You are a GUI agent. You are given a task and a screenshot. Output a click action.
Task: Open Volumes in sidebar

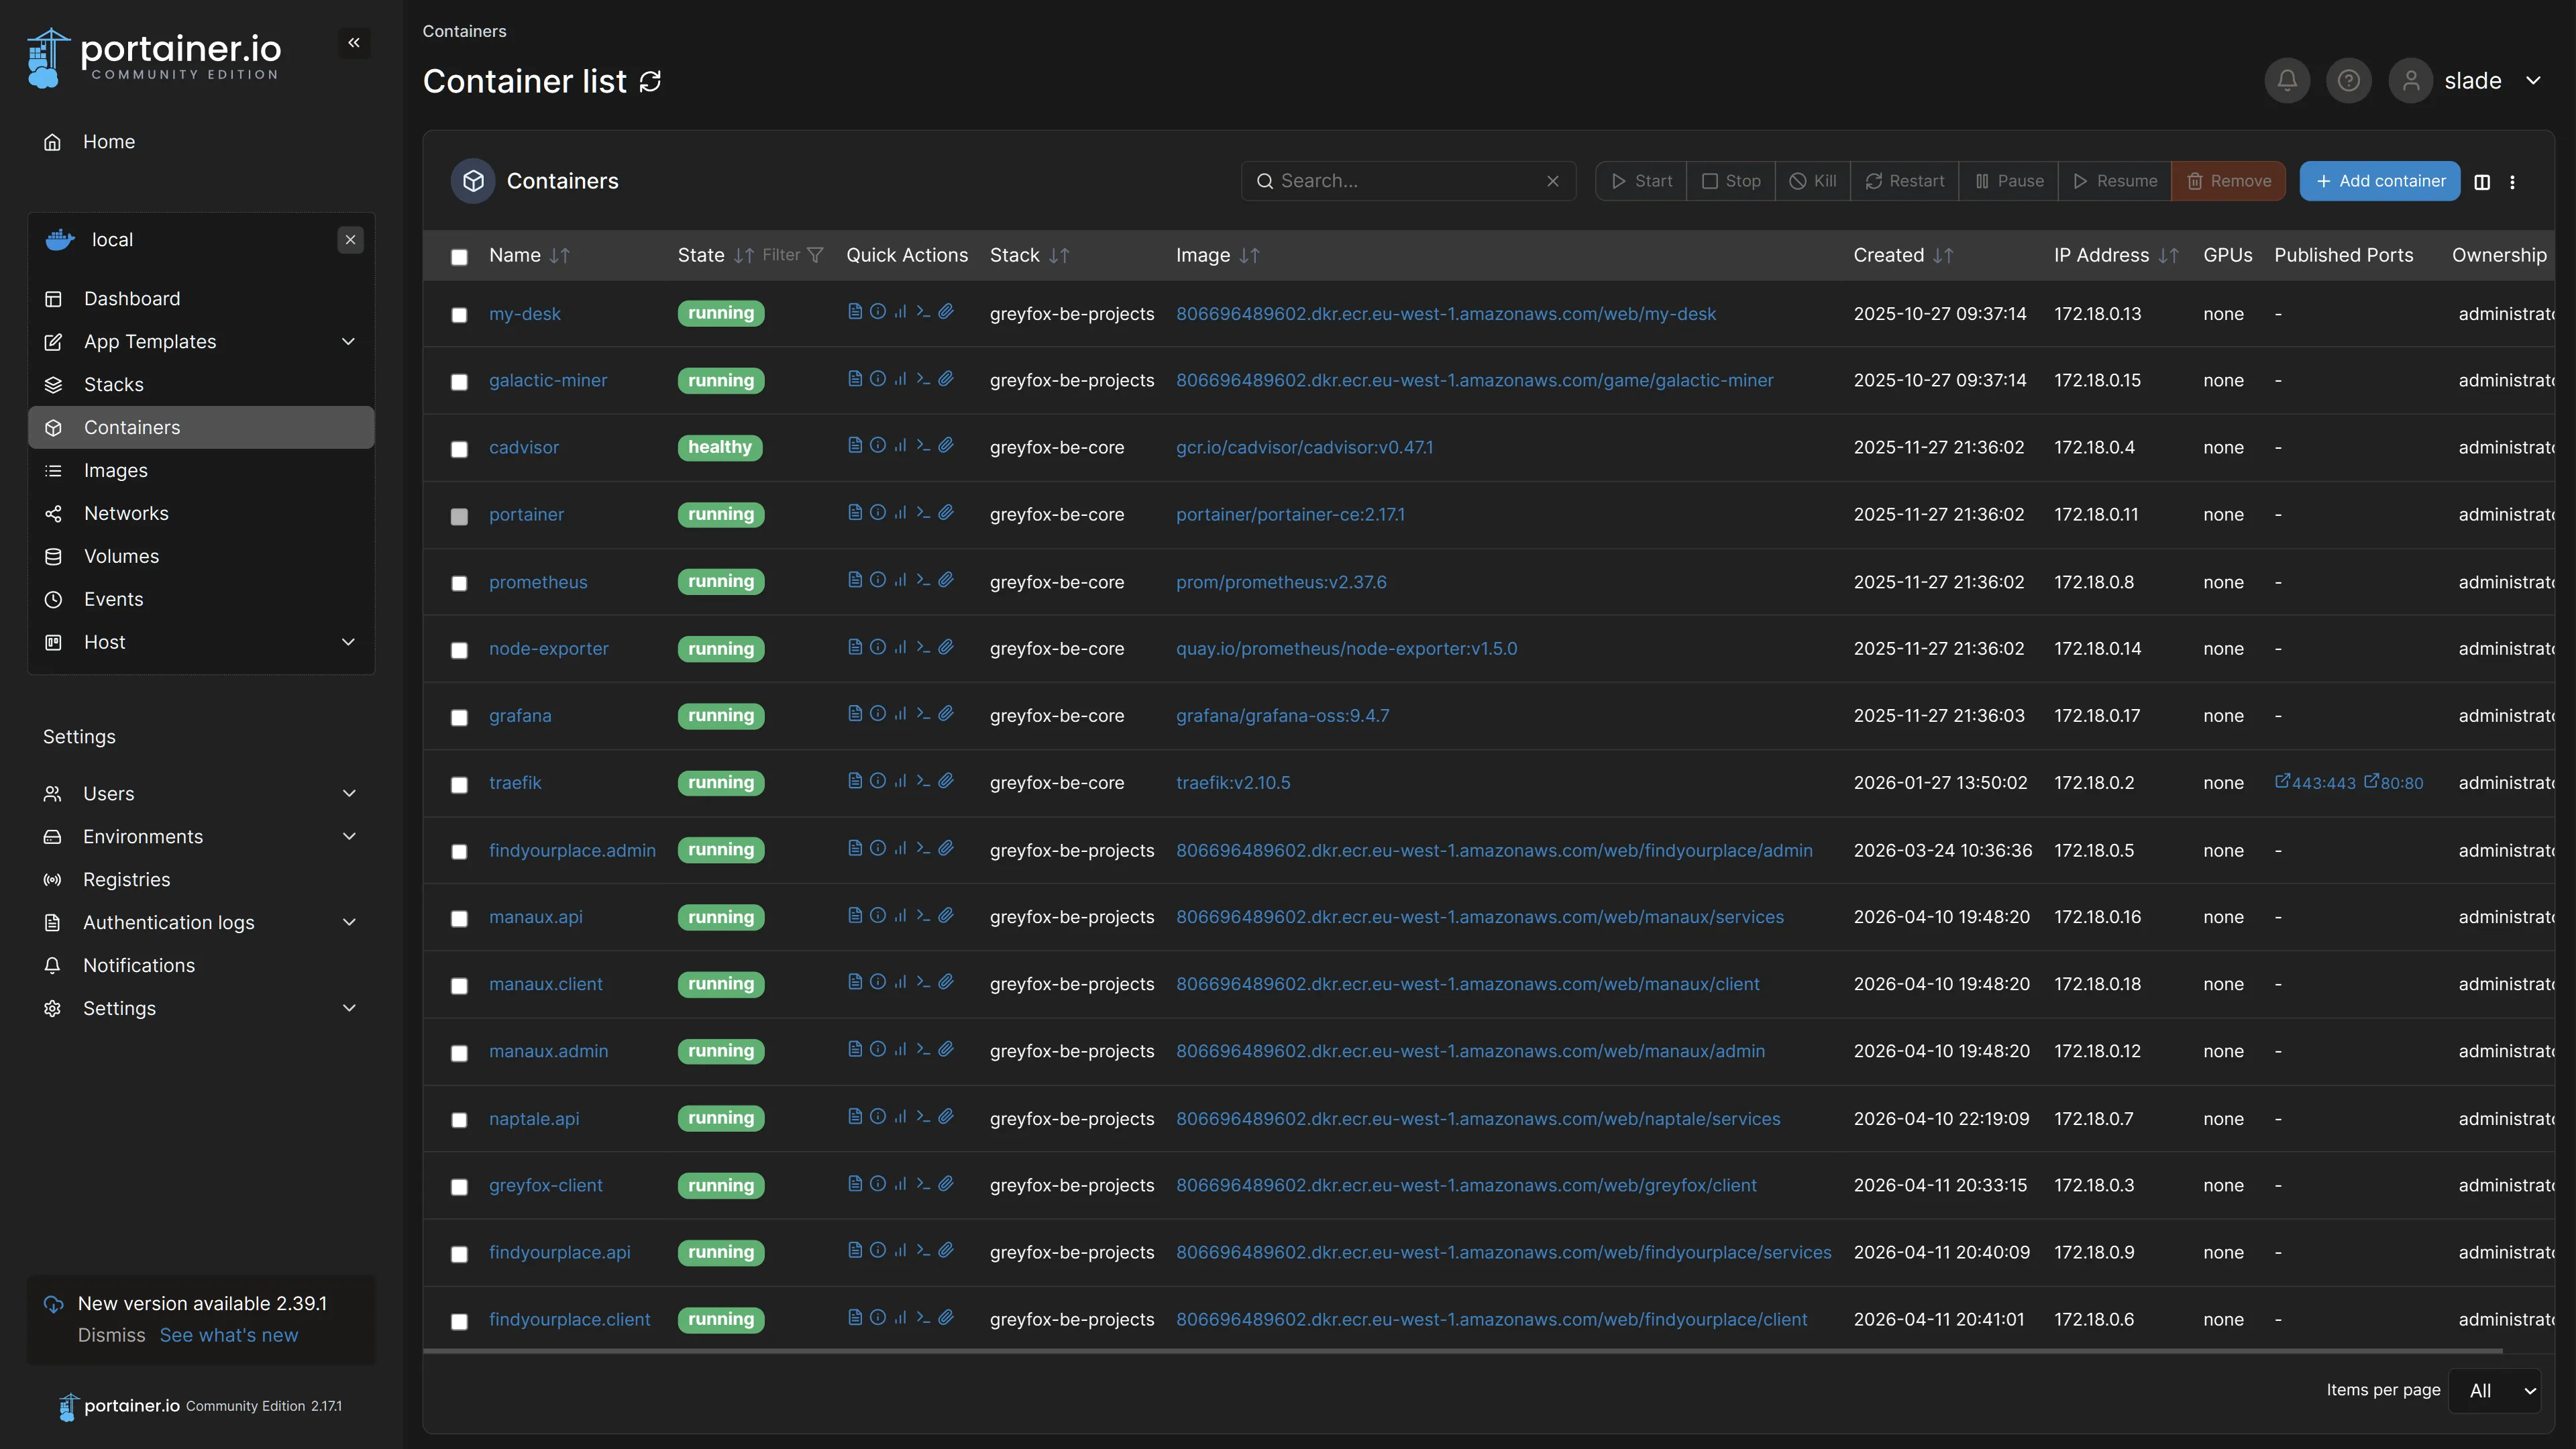(121, 556)
